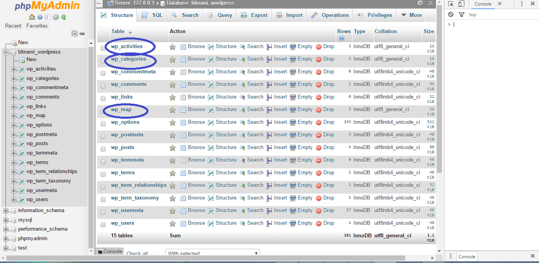Open navigation panel settings gear icon

coord(56,17)
